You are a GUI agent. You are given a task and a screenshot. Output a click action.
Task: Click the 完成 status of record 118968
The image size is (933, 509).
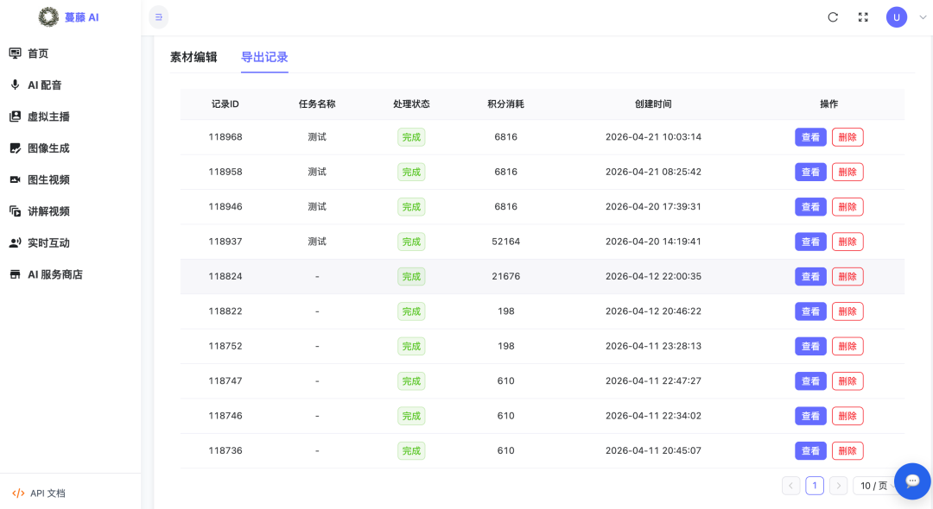point(411,137)
